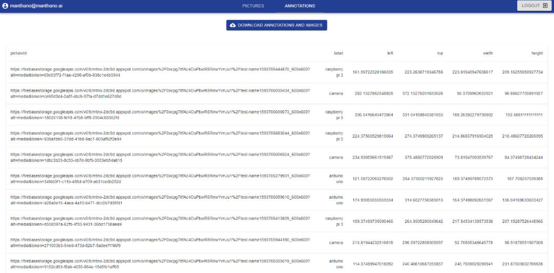The image size is (554, 273).
Task: Select raspberry pi 3 label in test-name1593706690073 row
Action: coord(334,115)
